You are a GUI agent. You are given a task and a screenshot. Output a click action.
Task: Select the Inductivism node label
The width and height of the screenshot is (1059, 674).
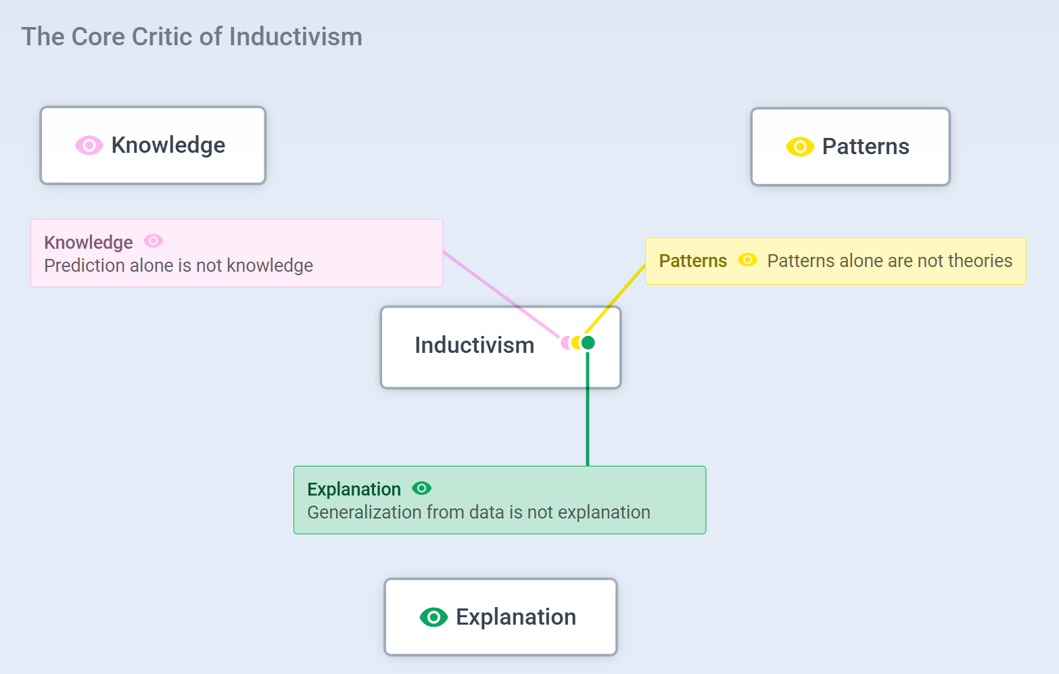point(474,345)
